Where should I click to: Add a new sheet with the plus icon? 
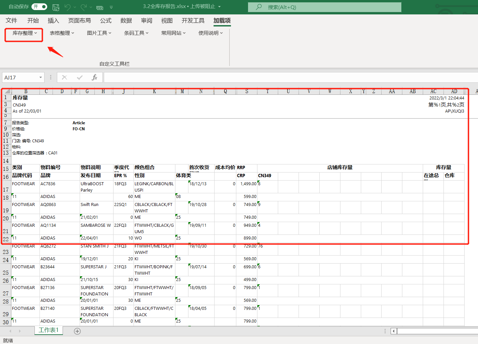(77, 331)
